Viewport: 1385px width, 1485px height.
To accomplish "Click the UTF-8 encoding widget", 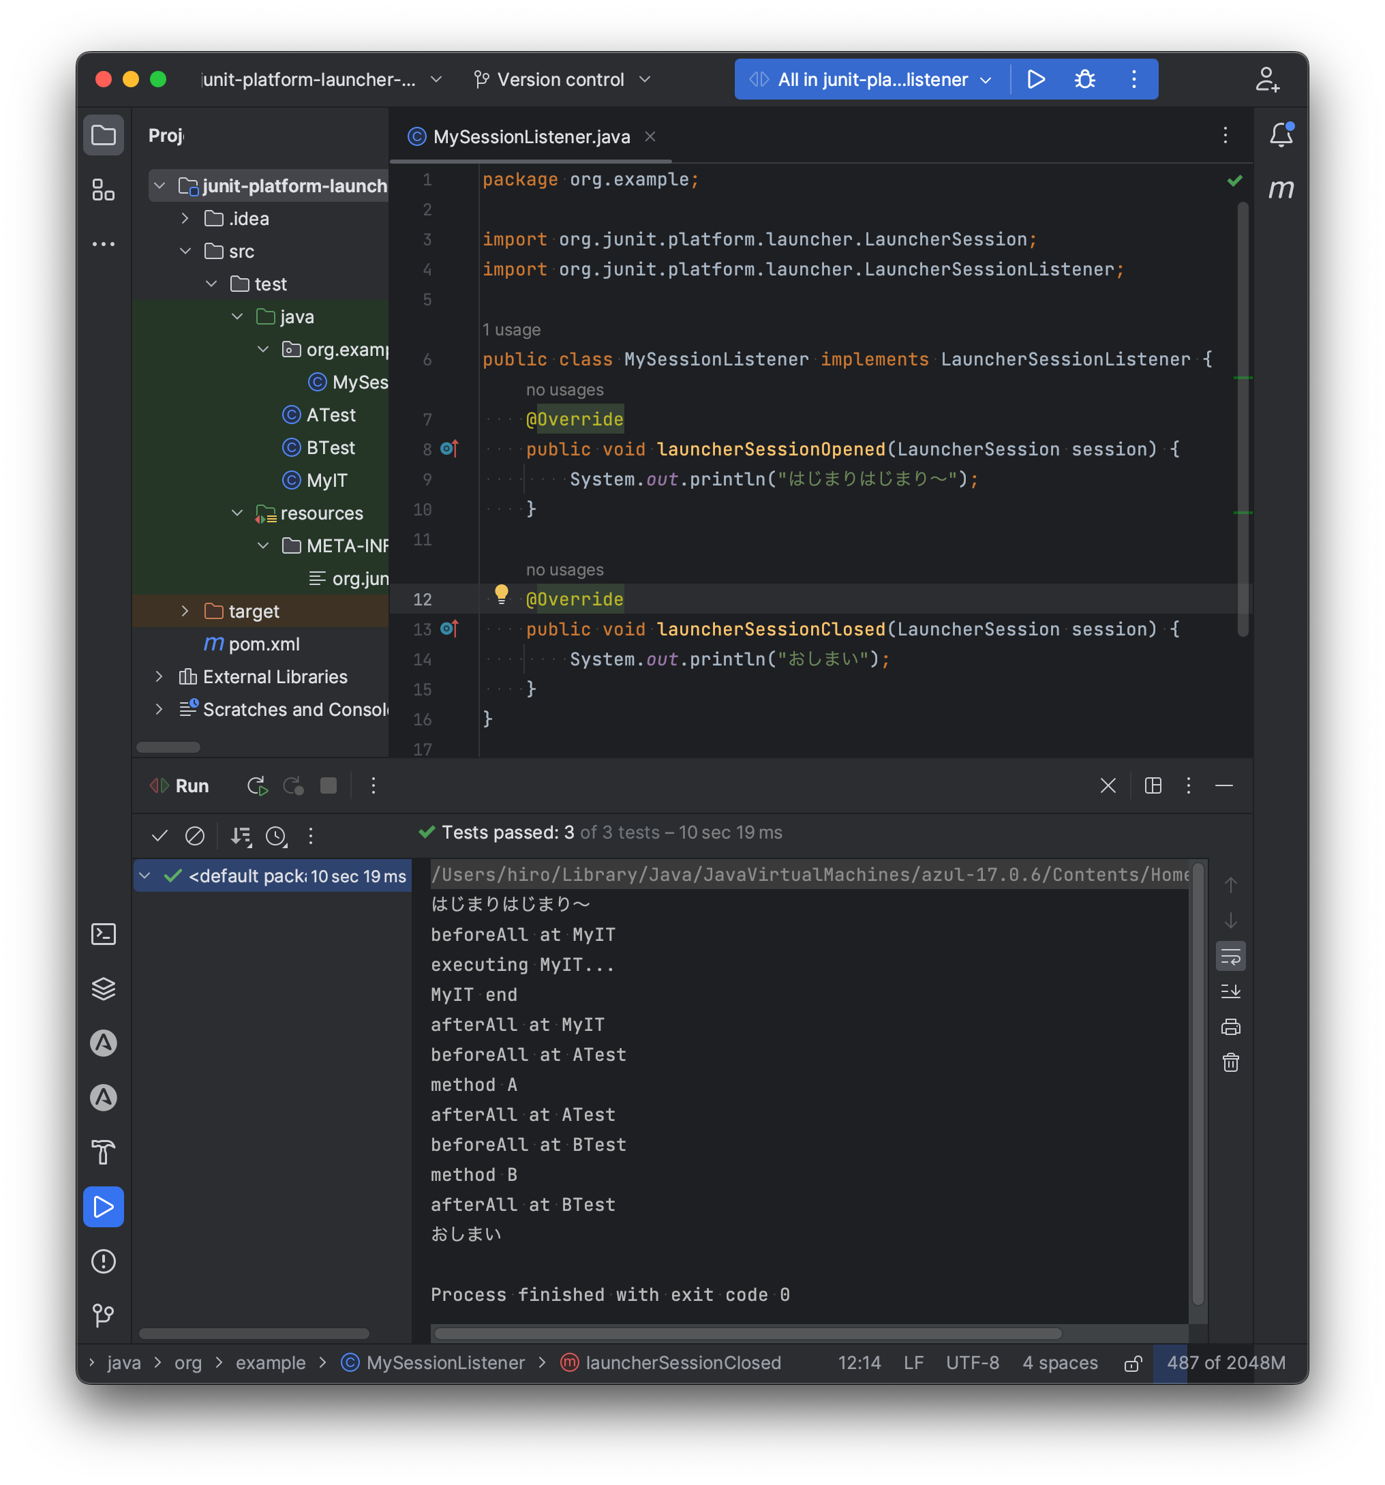I will click(x=972, y=1362).
